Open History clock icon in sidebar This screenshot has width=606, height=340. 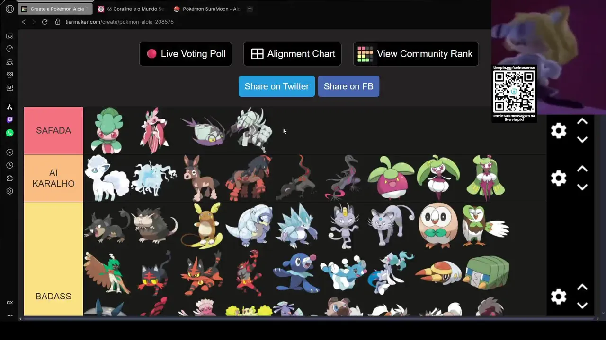click(9, 165)
